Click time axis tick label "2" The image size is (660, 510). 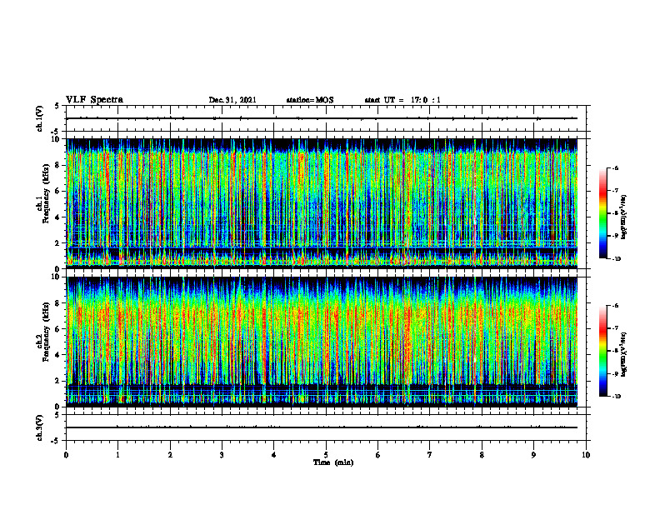pyautogui.click(x=170, y=455)
